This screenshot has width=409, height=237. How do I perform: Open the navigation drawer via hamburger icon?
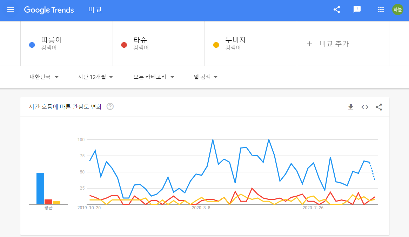click(x=11, y=9)
